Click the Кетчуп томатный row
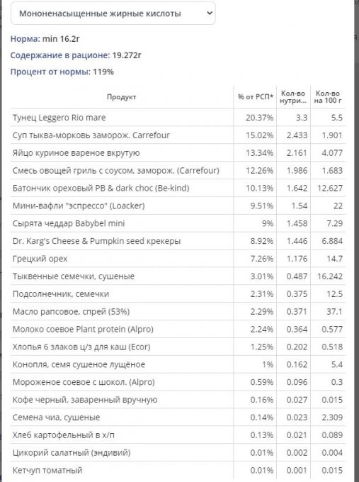Image resolution: width=359 pixels, height=482 pixels. (x=178, y=471)
